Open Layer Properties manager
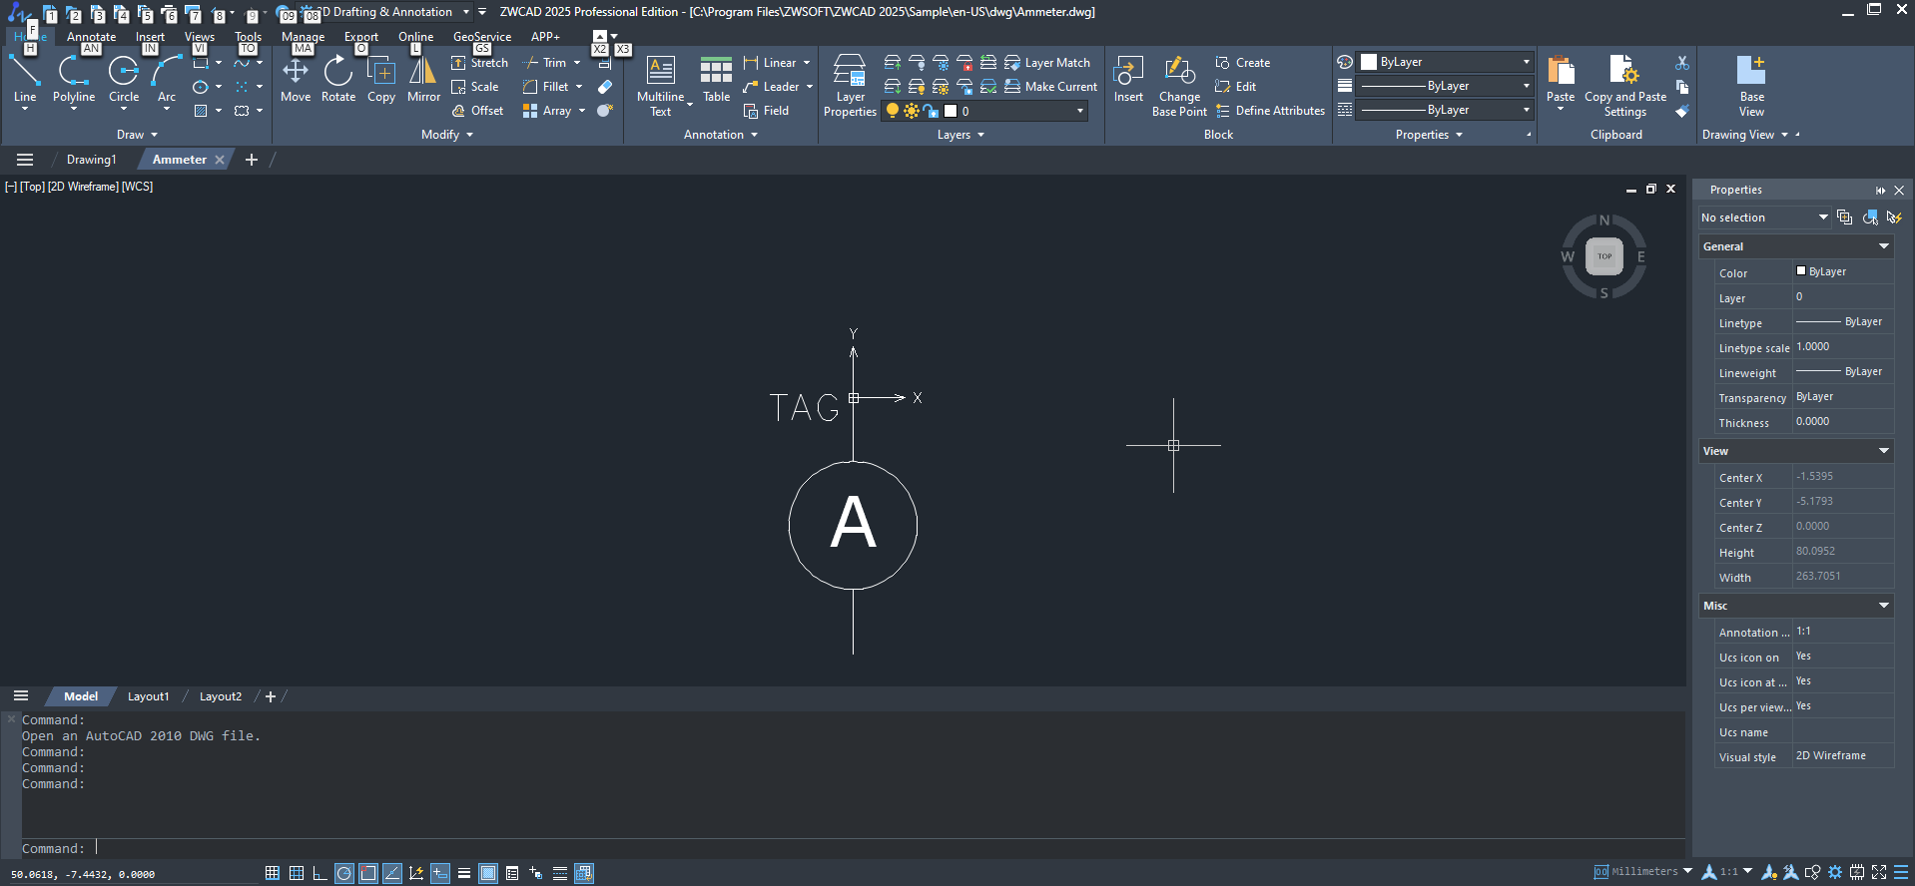 coord(850,87)
